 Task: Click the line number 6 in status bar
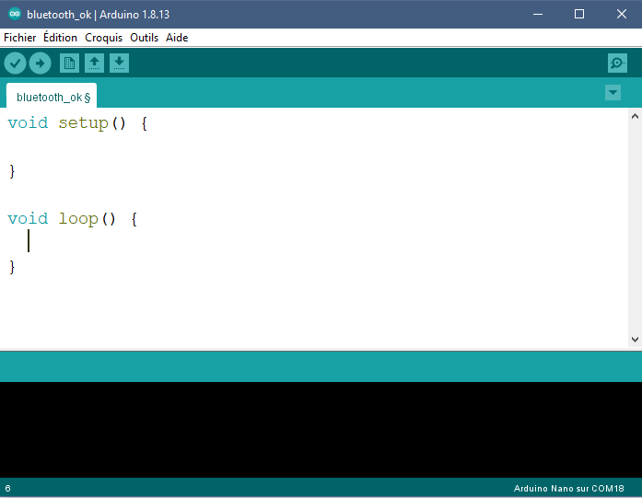(7, 488)
